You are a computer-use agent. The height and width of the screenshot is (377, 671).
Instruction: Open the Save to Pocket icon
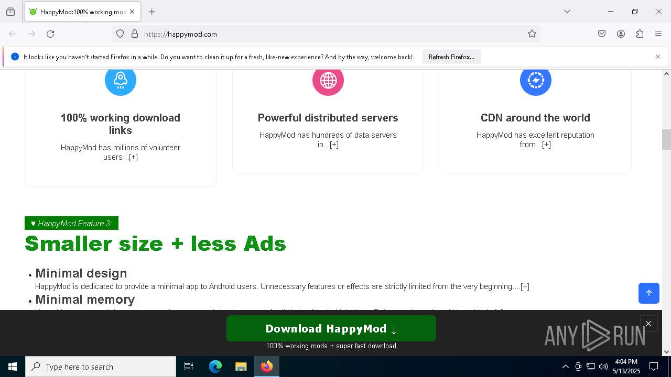602,34
